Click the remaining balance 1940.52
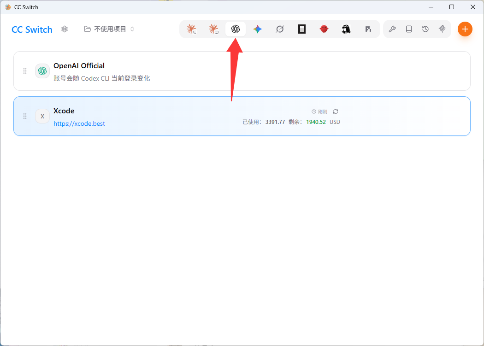The width and height of the screenshot is (484, 346). pos(316,122)
